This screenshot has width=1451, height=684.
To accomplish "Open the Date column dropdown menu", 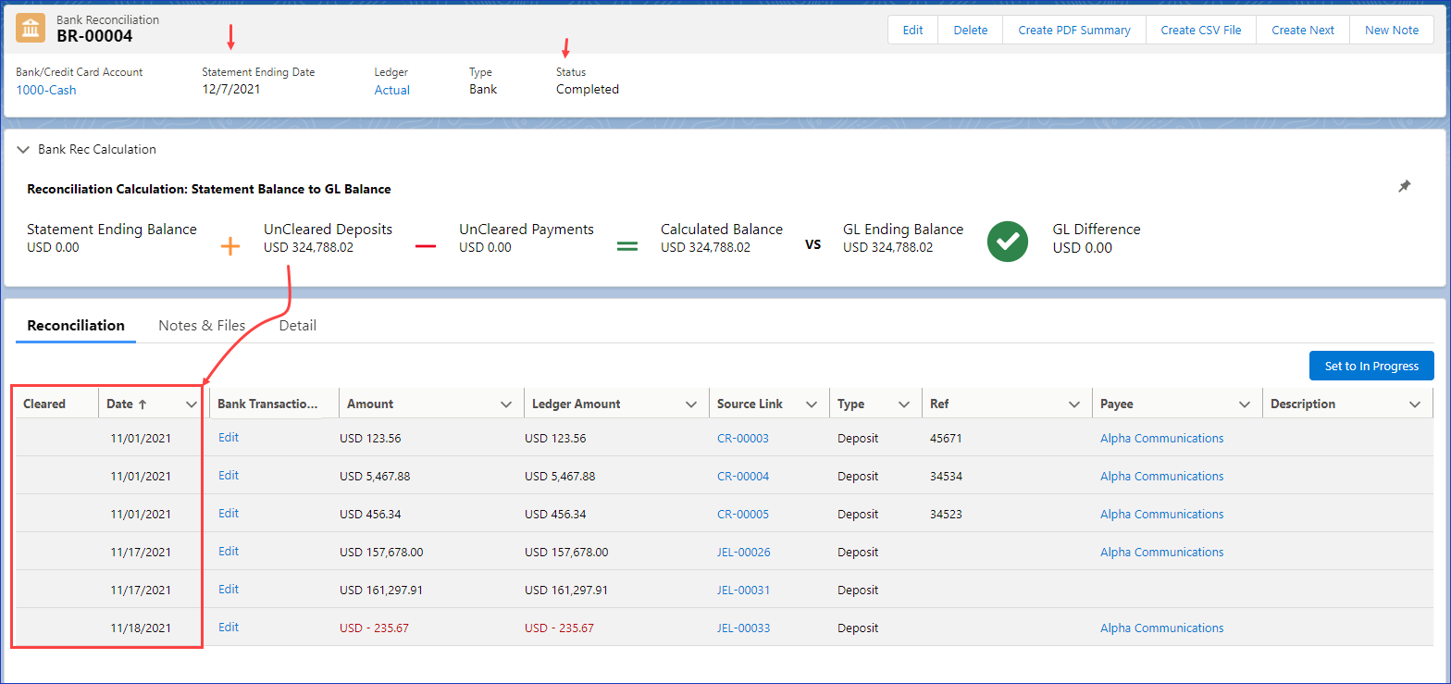I will click(192, 404).
